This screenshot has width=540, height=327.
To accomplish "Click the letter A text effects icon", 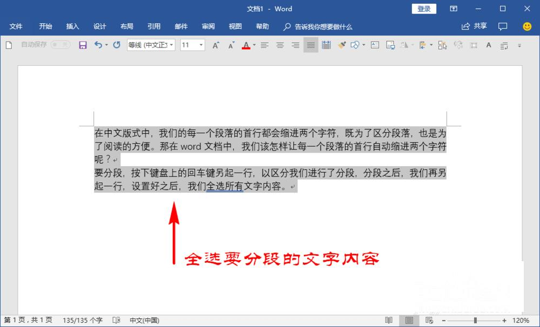I will [x=488, y=45].
